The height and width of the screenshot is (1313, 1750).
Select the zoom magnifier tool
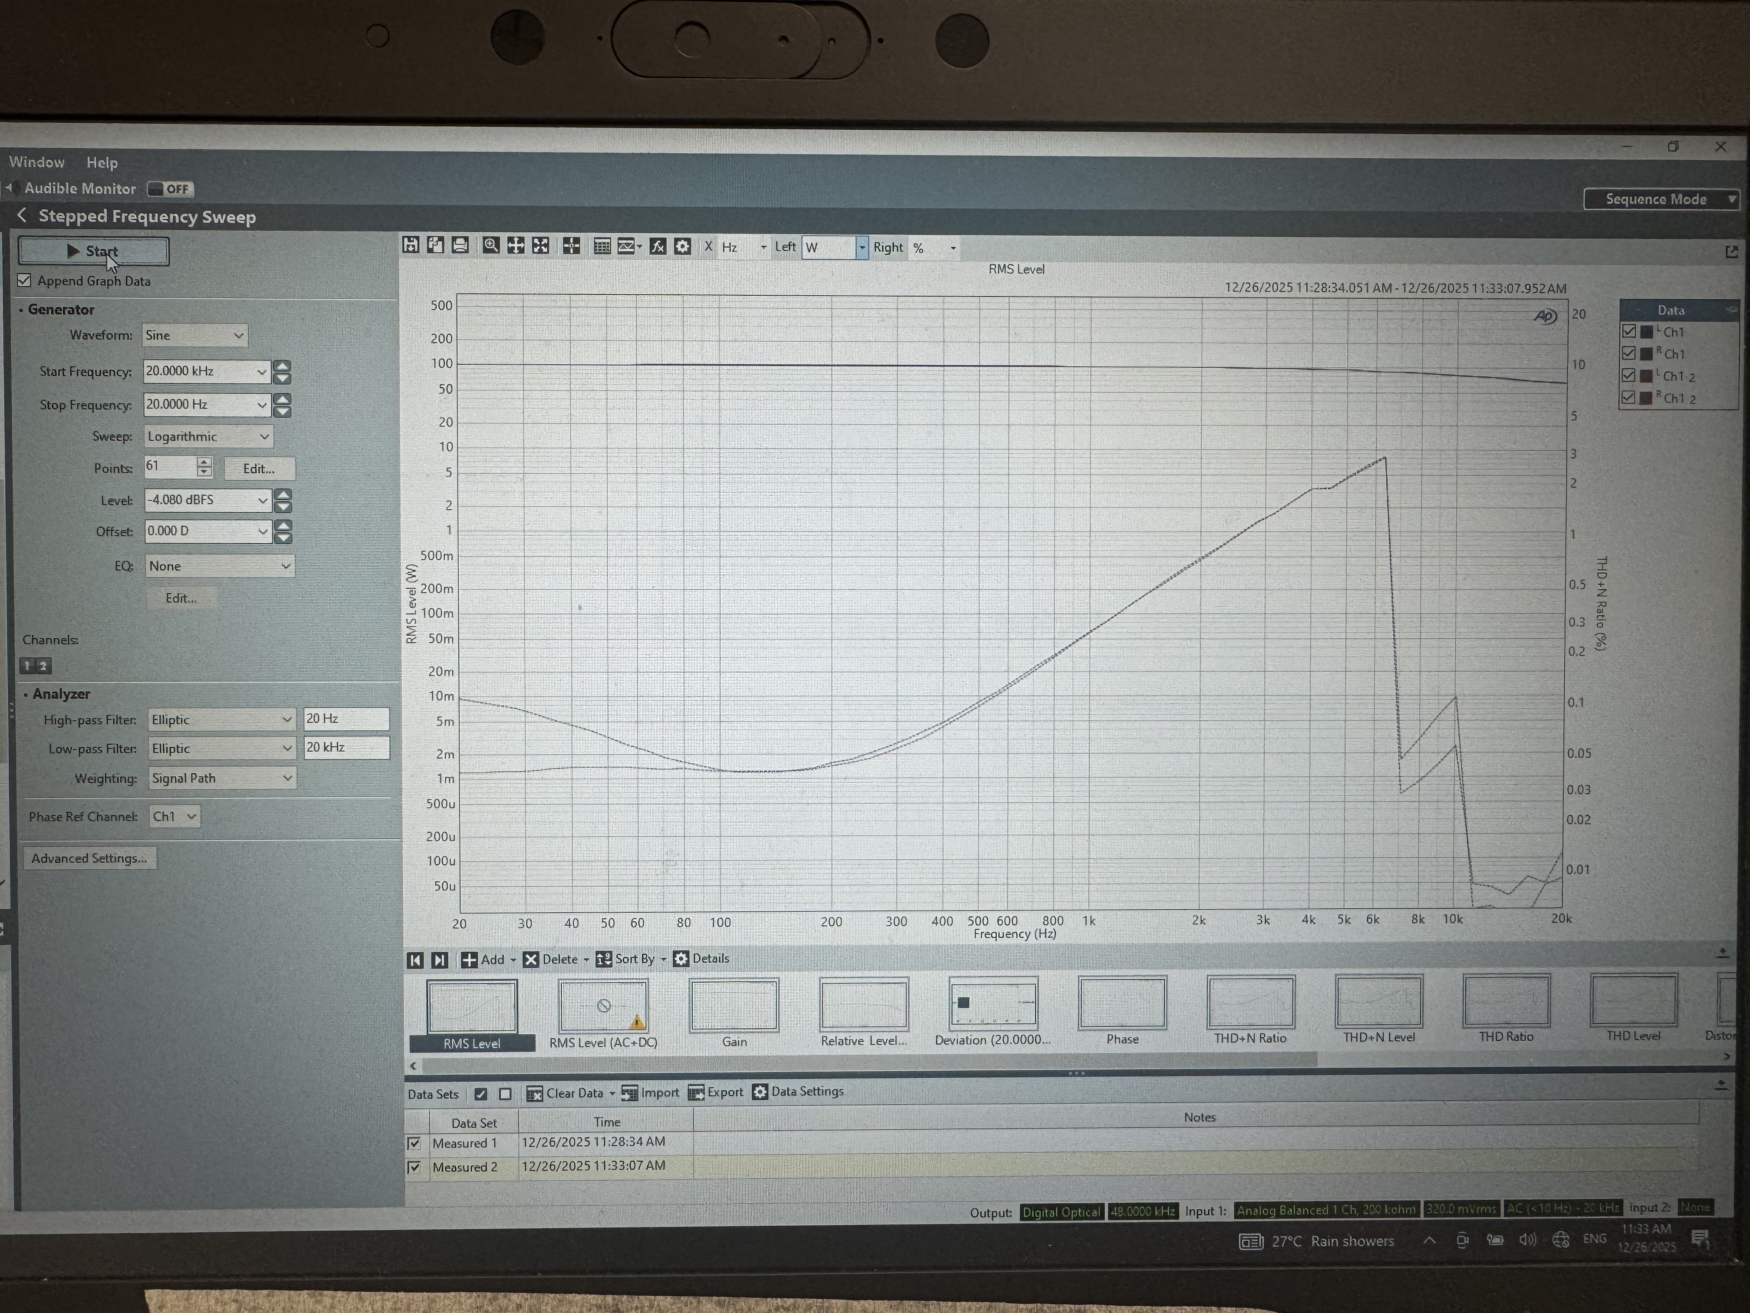tap(491, 245)
